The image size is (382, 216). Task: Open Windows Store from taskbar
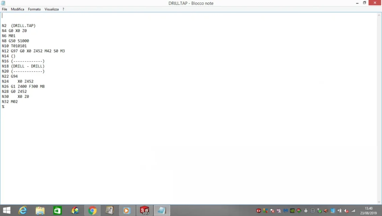point(58,211)
